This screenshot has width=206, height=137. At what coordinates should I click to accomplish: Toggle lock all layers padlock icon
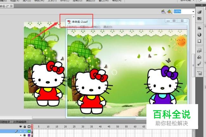[x=25, y=127]
